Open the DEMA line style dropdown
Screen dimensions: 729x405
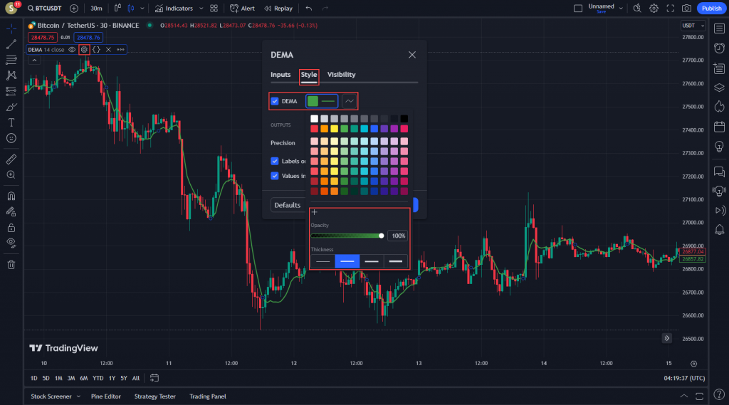[349, 101]
